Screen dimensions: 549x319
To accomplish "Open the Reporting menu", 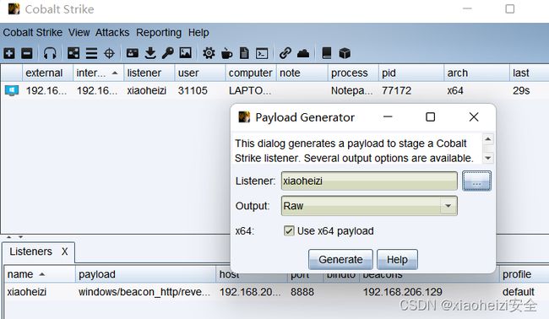I will (x=159, y=33).
